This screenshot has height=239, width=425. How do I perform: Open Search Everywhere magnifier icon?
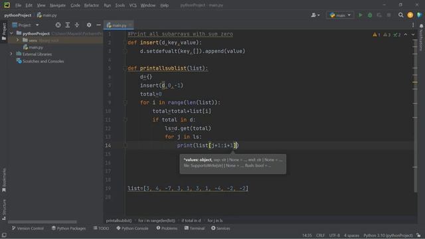(400, 15)
